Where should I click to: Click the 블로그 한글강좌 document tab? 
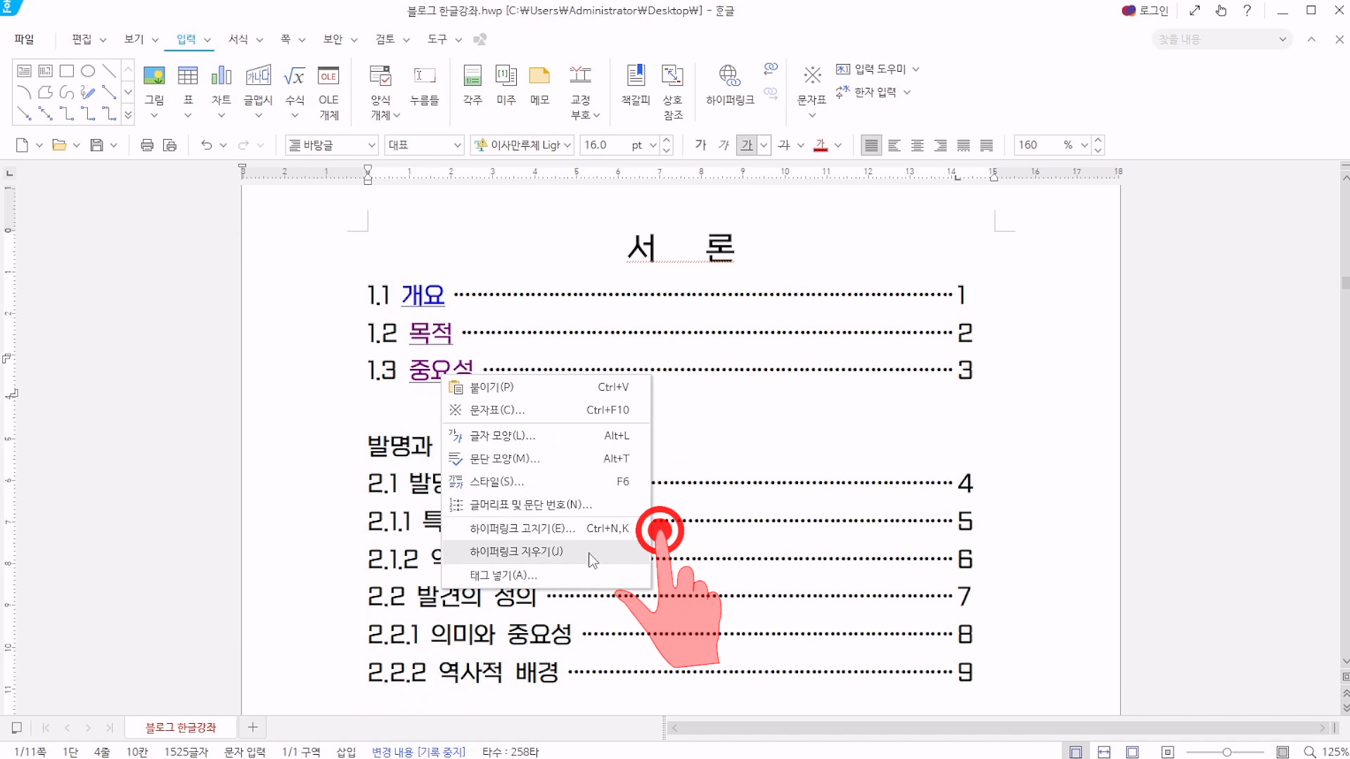pyautogui.click(x=181, y=727)
